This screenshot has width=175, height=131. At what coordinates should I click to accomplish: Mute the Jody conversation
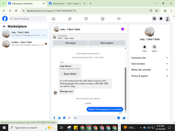(x=145, y=47)
